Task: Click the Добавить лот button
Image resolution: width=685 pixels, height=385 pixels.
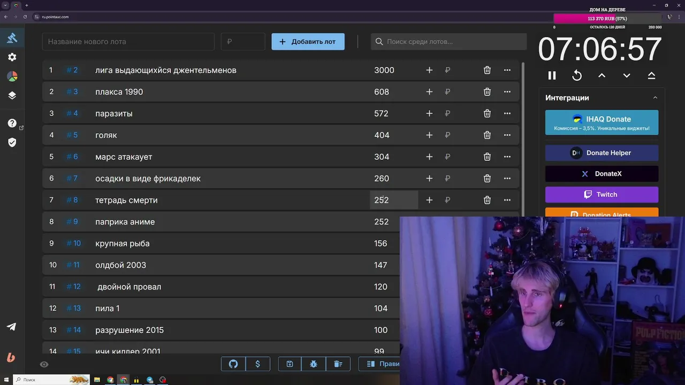Action: click(308, 42)
